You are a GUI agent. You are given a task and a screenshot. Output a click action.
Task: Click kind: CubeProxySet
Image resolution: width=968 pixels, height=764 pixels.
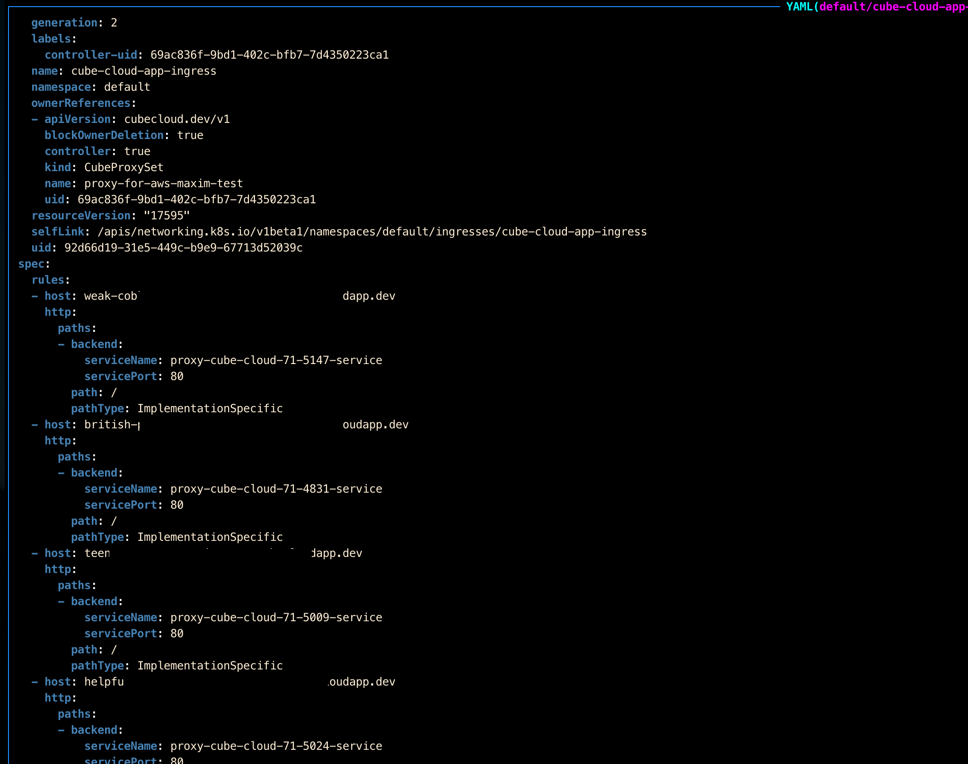pos(104,167)
